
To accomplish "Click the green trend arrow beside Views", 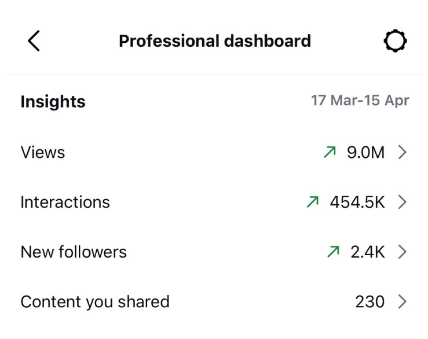I will click(x=330, y=152).
